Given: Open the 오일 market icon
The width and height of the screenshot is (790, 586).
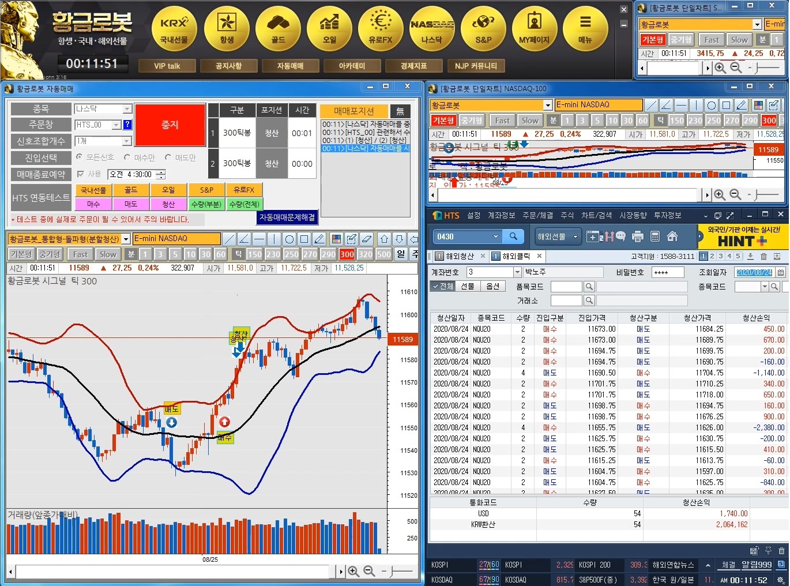Looking at the screenshot, I should [x=329, y=28].
